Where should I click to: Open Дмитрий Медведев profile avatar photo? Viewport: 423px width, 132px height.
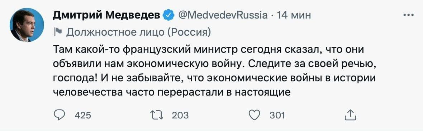[27, 25]
